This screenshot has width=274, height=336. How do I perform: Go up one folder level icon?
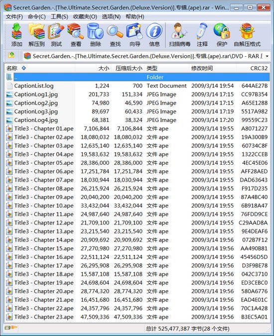point(11,55)
